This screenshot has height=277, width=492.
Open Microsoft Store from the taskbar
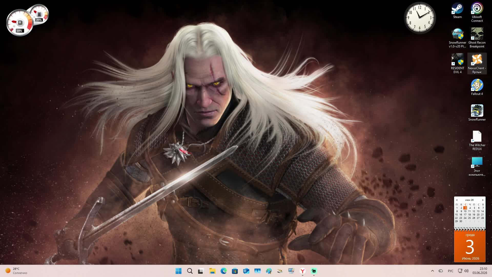point(235,271)
